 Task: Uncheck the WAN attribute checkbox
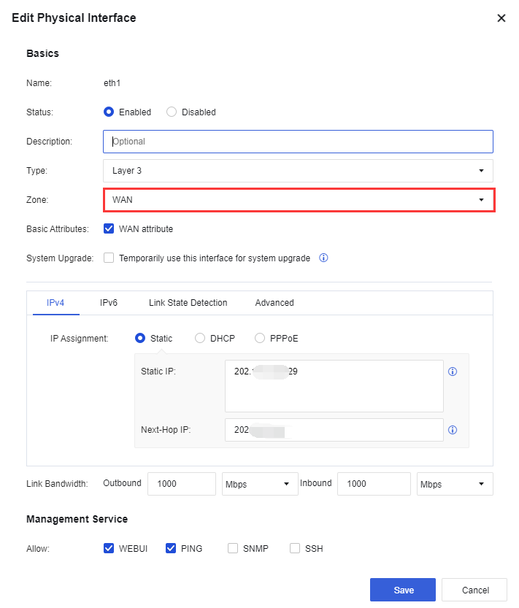click(109, 228)
